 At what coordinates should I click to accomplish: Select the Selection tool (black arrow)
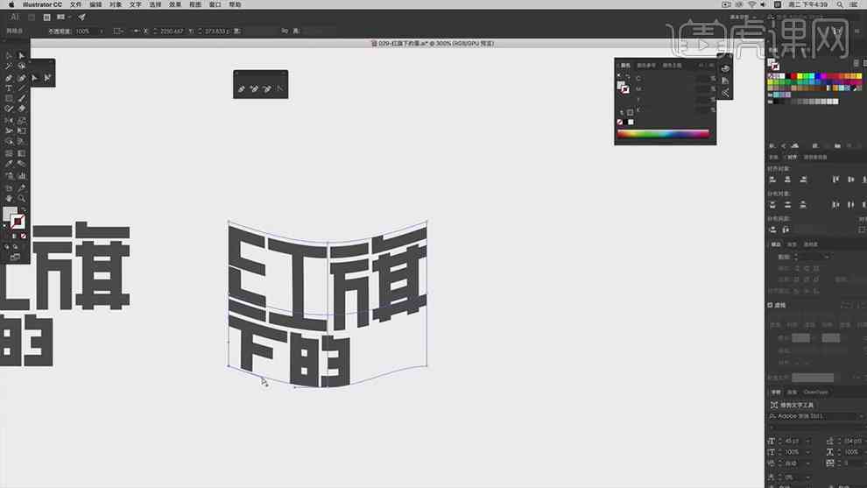[9, 55]
